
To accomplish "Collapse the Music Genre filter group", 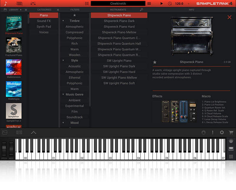I will [63, 94].
